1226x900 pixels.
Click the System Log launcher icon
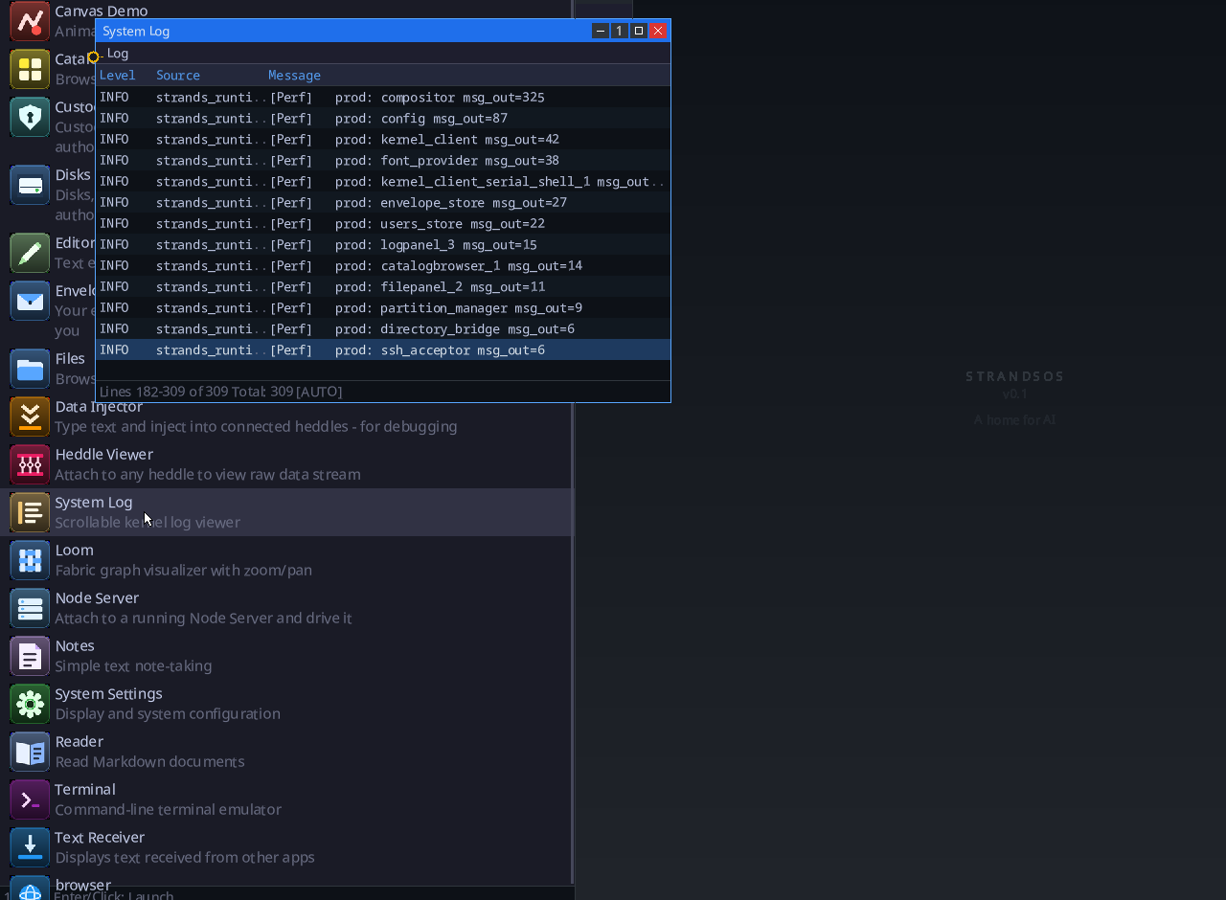(x=30, y=512)
